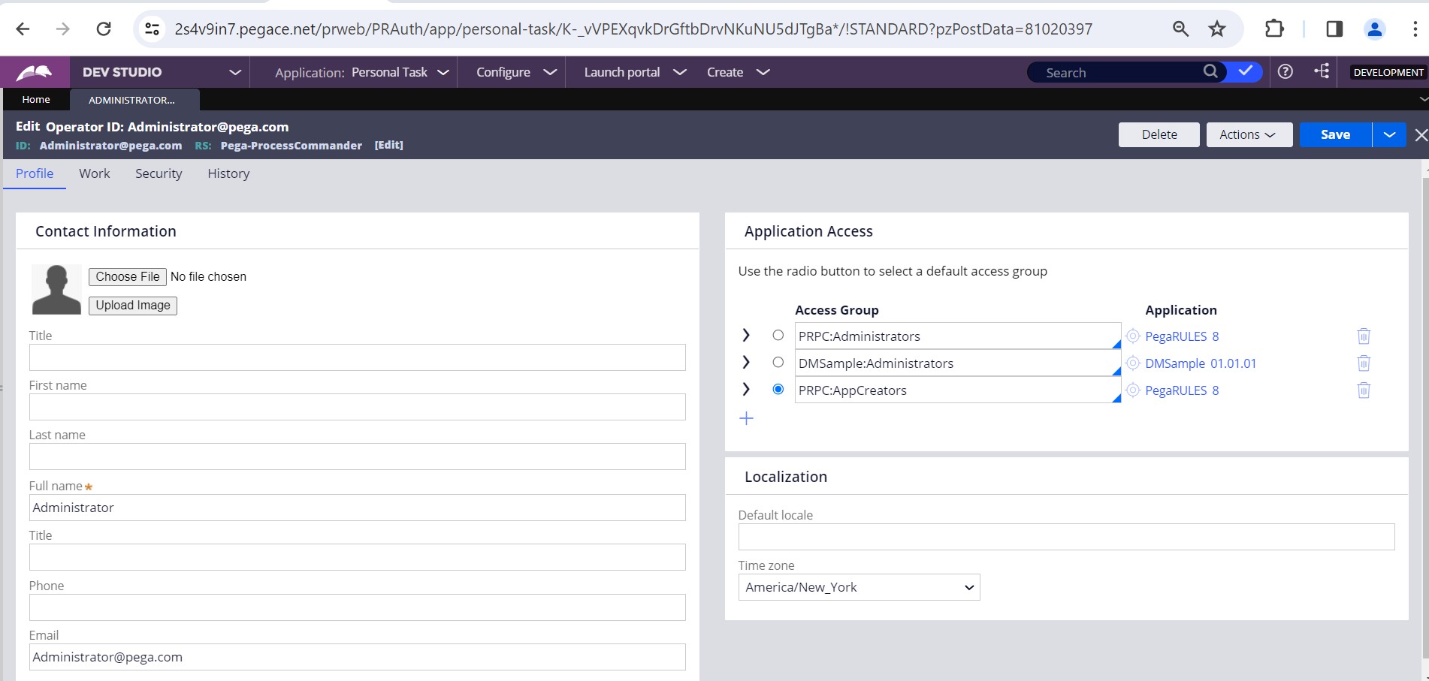Click the Pega logo icon
1429x681 pixels.
click(35, 72)
